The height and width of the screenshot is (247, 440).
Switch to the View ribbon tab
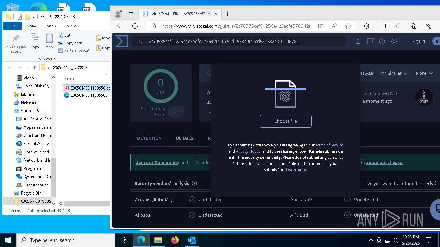coord(71,26)
